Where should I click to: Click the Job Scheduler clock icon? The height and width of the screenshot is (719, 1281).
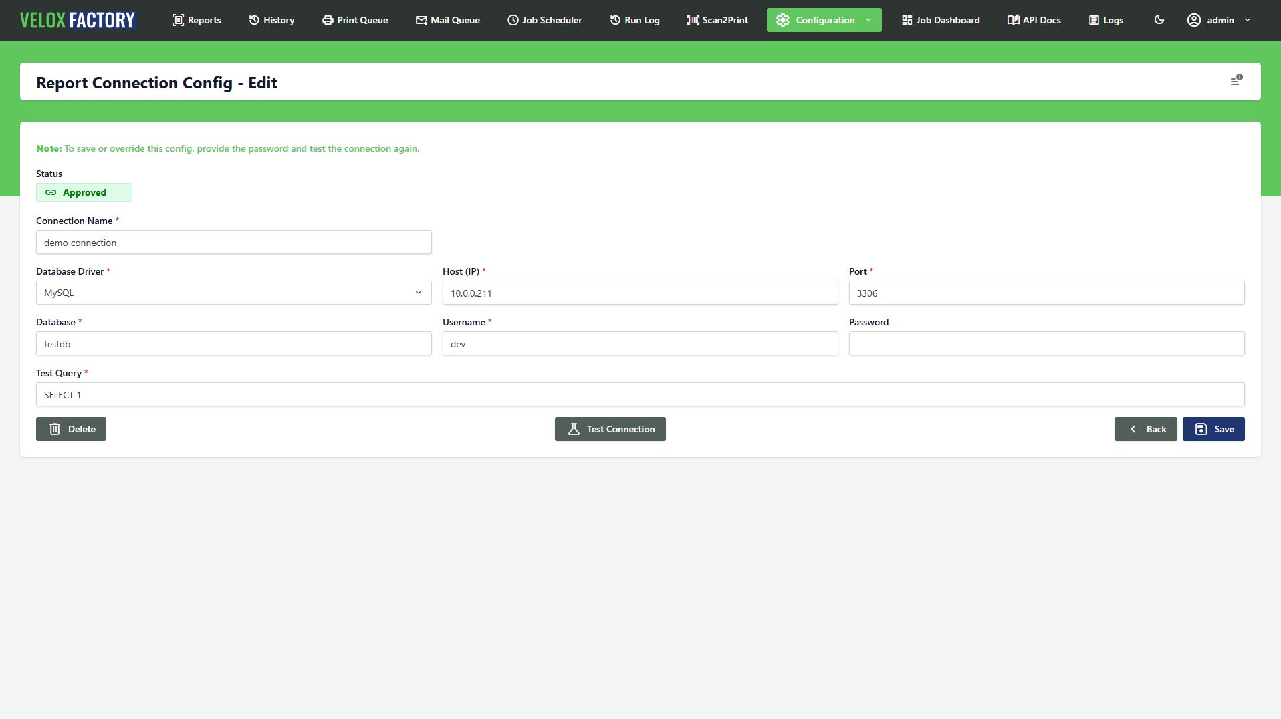513,20
